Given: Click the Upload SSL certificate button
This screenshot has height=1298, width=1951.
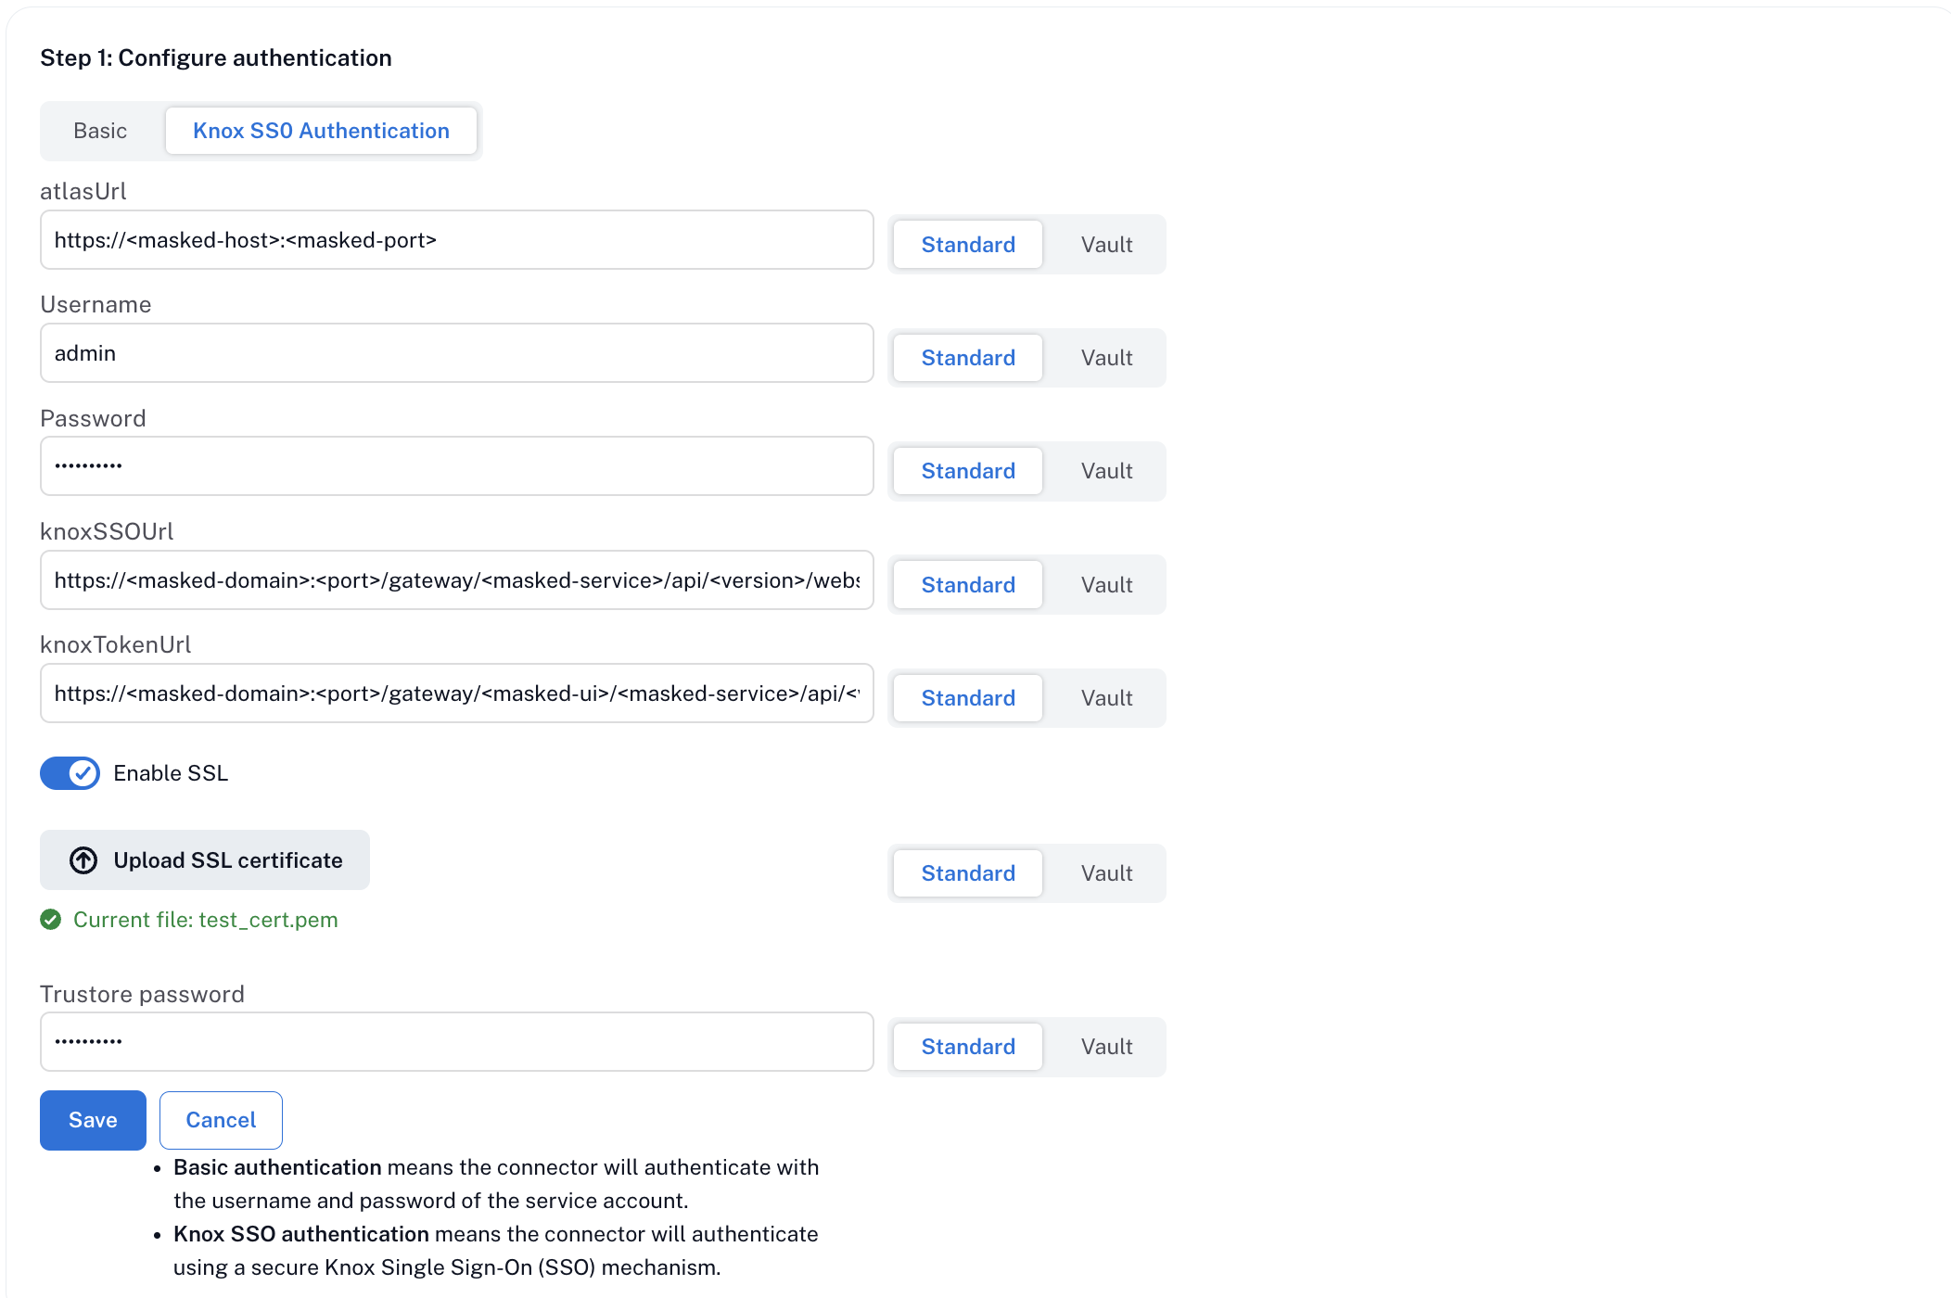Looking at the screenshot, I should 205,860.
